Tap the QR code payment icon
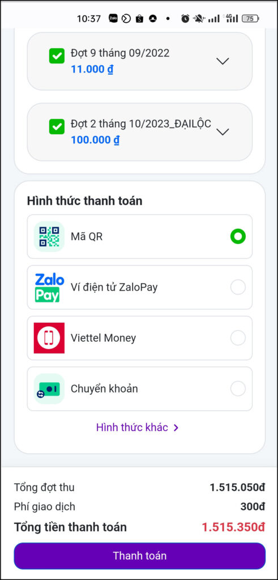The height and width of the screenshot is (580, 278). click(49, 236)
